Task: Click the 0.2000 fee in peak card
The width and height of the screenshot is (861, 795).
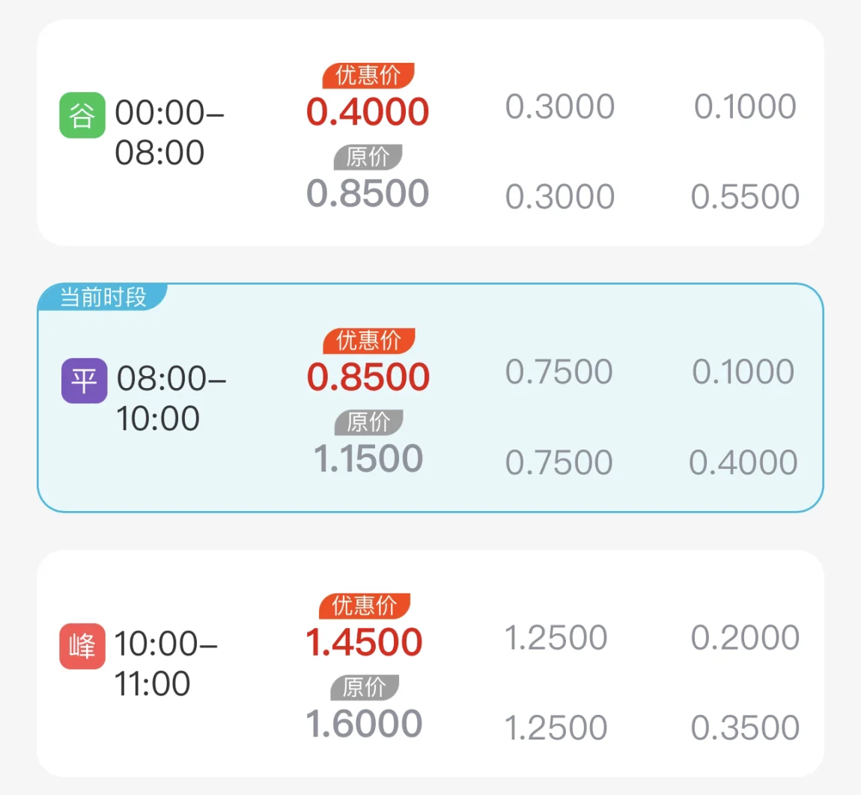Action: pos(745,638)
